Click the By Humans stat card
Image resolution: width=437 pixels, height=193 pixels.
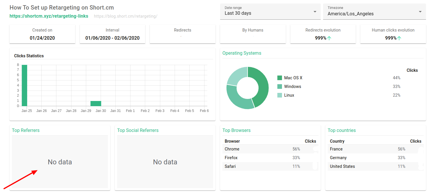coord(252,34)
